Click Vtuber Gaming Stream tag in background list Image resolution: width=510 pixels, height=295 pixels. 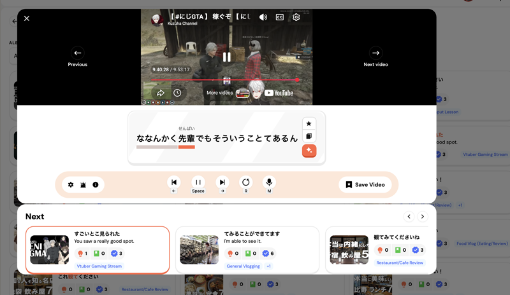pyautogui.click(x=485, y=154)
